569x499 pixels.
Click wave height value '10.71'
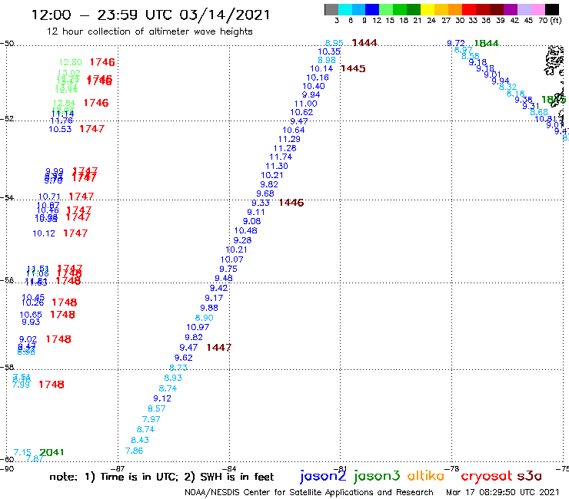pos(49,197)
